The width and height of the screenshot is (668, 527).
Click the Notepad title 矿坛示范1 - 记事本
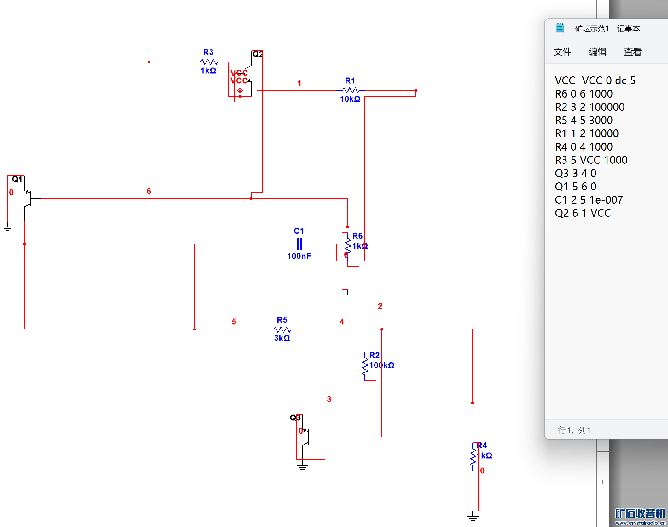(x=607, y=29)
